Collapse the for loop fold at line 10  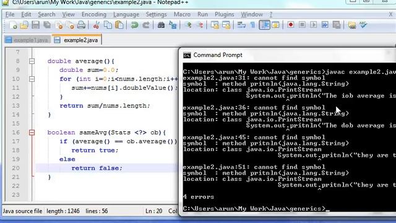[32, 79]
